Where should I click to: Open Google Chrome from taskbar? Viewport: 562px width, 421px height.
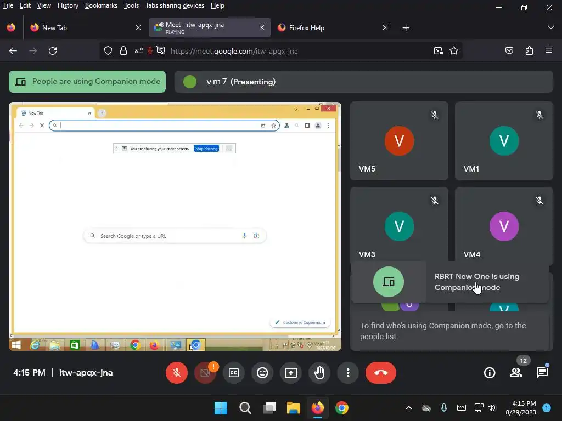coord(341,408)
